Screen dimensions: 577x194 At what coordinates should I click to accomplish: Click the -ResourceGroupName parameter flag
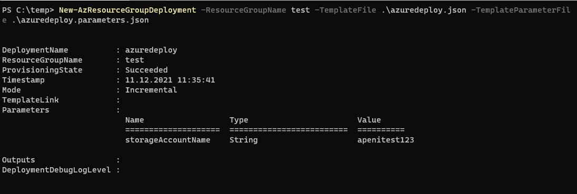[x=244, y=11]
